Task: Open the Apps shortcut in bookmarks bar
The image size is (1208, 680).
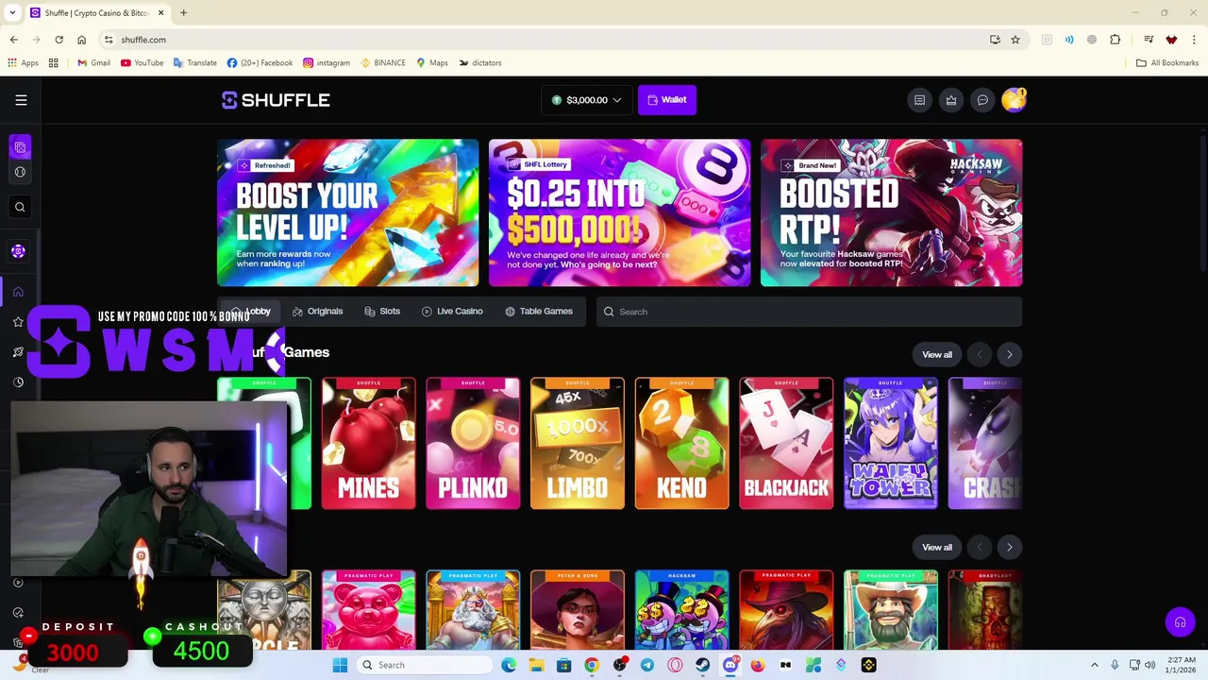Action: (23, 63)
